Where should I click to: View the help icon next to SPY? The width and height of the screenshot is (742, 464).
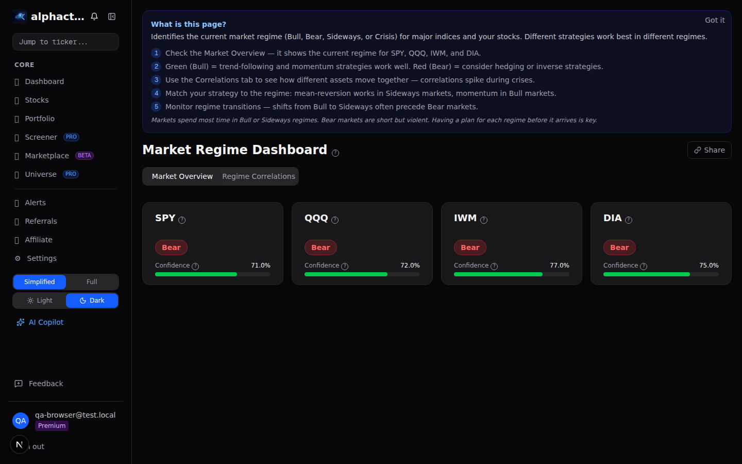coord(183,219)
